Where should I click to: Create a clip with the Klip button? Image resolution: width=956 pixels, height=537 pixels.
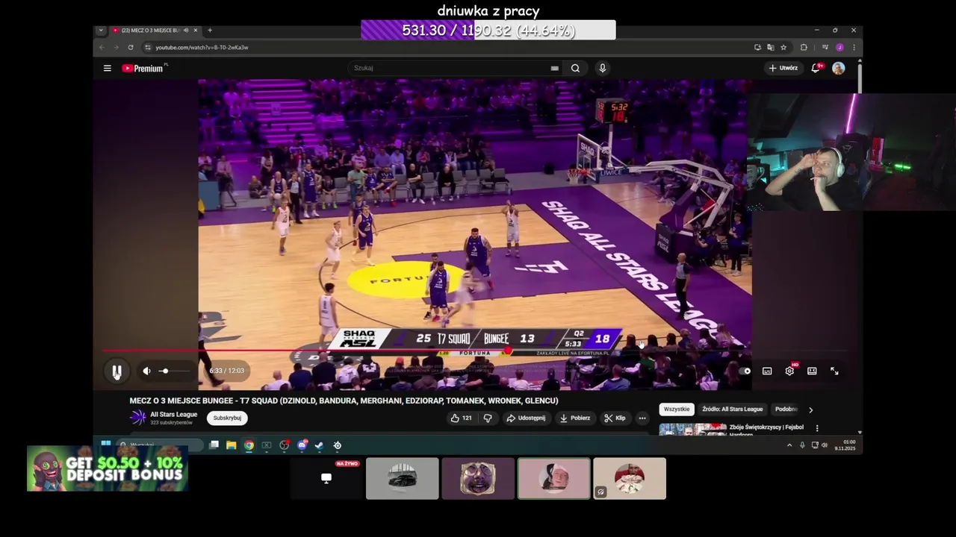pyautogui.click(x=615, y=418)
